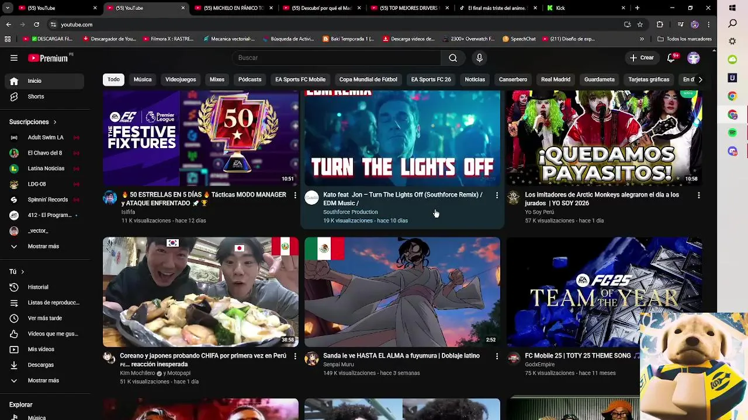Open Listas de reproducción in the sidebar
This screenshot has height=420, width=748.
coord(44,303)
